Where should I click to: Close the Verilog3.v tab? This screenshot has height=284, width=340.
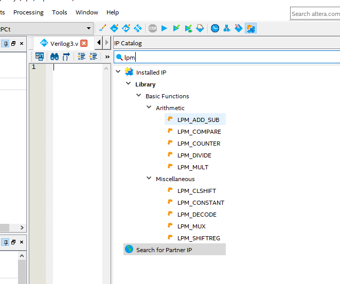[84, 43]
